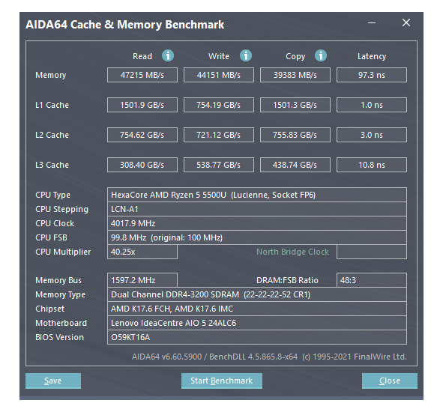434x409 pixels.
Task: Minimize the AIDA64 benchmark window
Action: (x=372, y=23)
